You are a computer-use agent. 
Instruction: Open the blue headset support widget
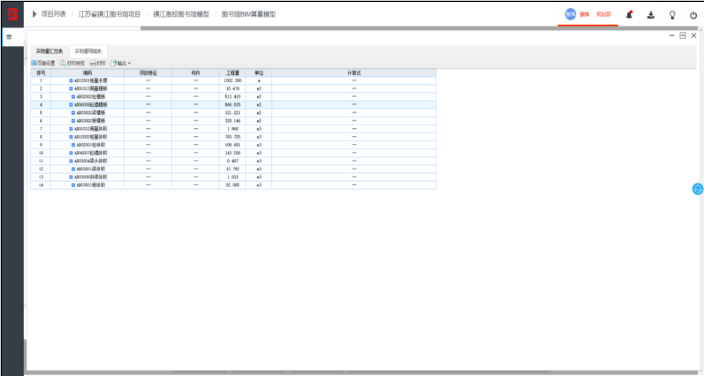pos(697,189)
